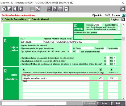Click Nº identificativo decl. anterior field

[x=109, y=32]
